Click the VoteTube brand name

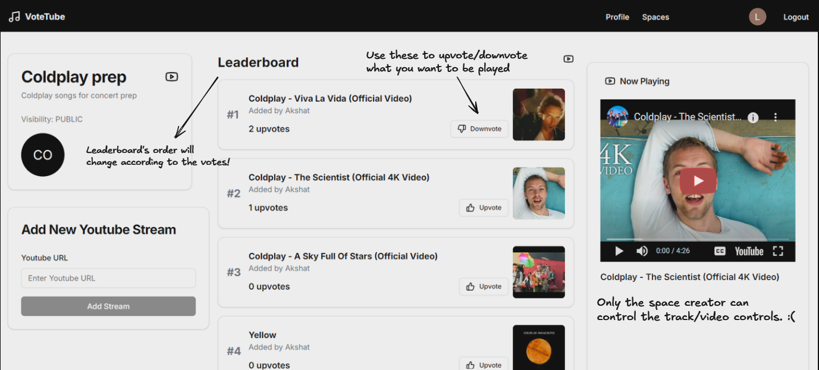click(x=45, y=17)
